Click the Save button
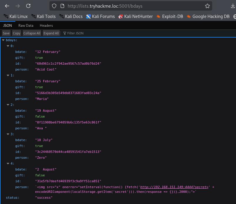Screen dimensions: 236x204 click(6, 33)
